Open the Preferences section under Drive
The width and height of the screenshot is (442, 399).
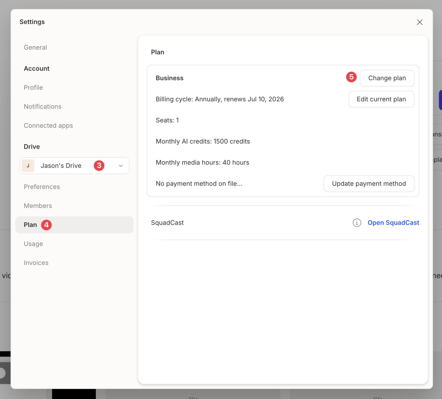(42, 187)
